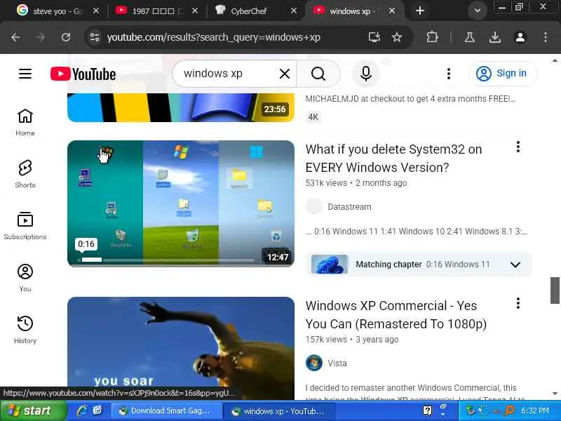This screenshot has width=561, height=421.
Task: View site information icon in address bar
Action: point(95,37)
